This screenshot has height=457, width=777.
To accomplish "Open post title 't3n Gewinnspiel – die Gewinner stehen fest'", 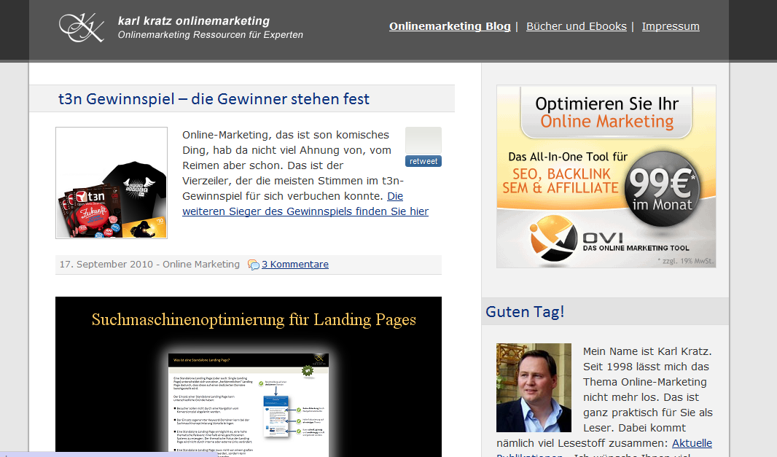I will [214, 99].
